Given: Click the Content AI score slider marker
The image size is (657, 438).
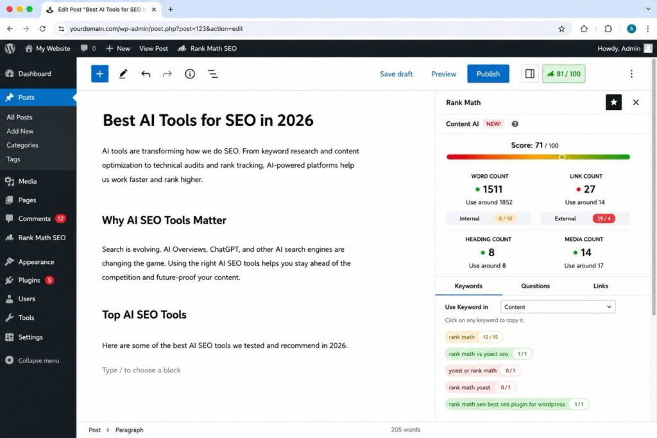Looking at the screenshot, I should coord(562,157).
